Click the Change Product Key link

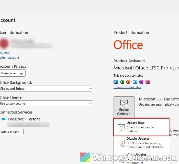[127, 87]
